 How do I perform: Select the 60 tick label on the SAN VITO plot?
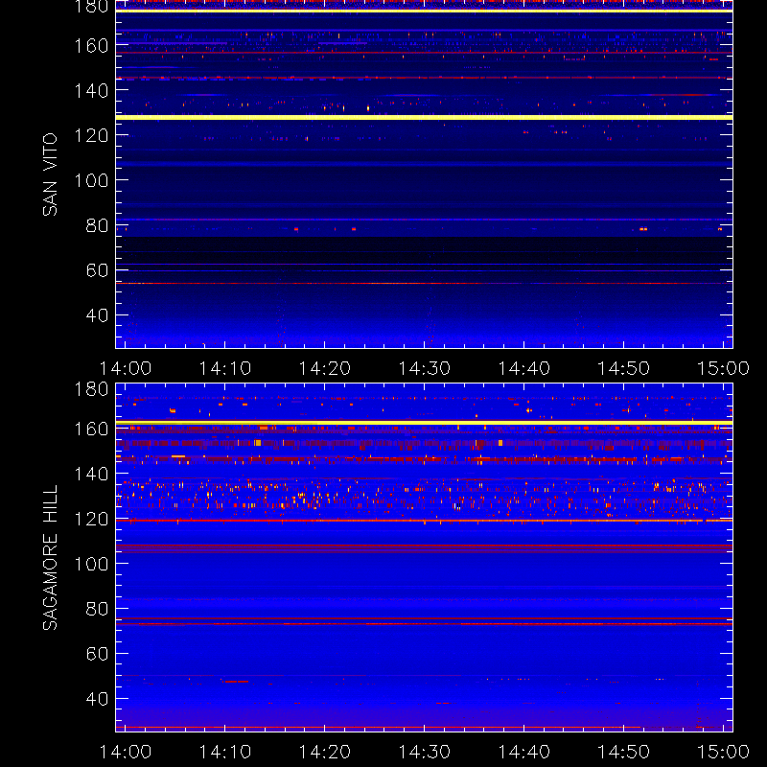click(97, 270)
